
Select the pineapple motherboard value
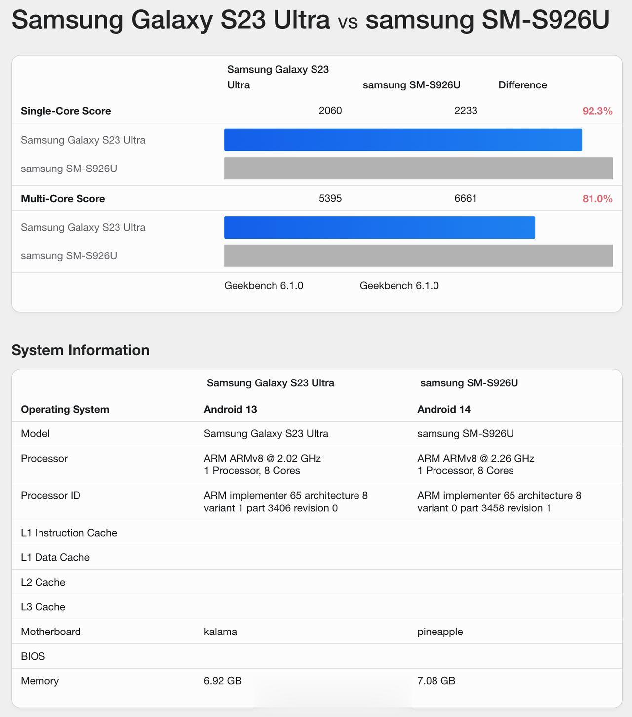(x=440, y=632)
